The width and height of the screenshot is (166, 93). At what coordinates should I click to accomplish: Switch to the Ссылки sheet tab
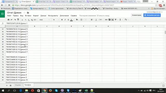point(18,85)
